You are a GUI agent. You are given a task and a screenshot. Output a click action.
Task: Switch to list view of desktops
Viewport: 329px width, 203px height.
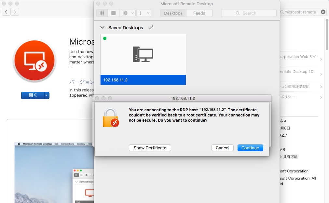pos(113,13)
